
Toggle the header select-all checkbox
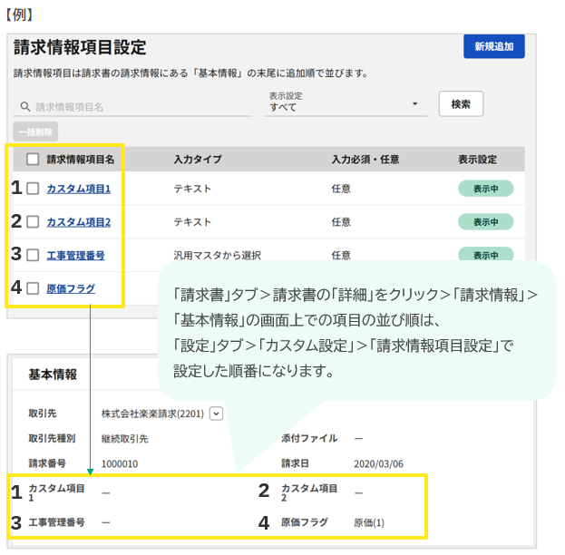click(33, 159)
